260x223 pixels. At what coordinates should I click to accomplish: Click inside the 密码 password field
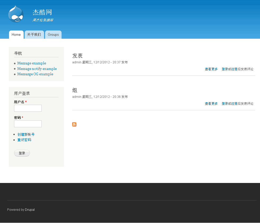(28, 124)
